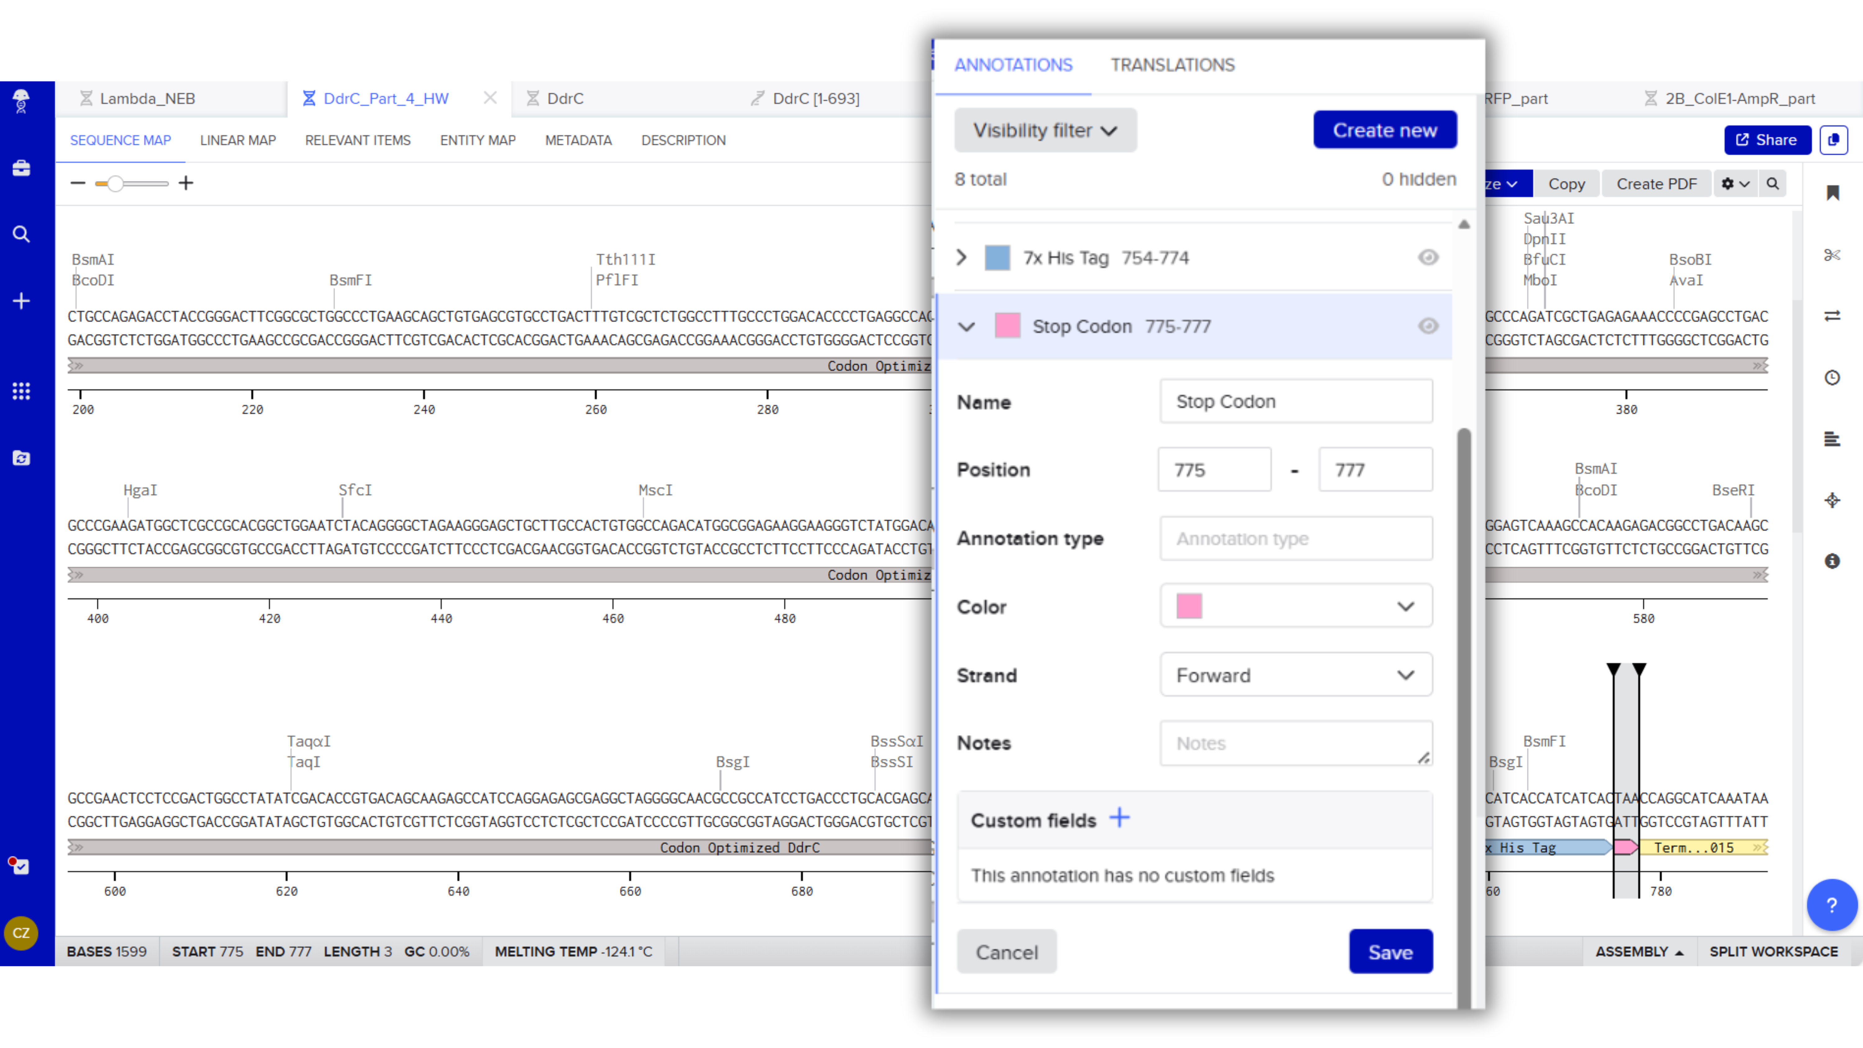Click the scissors digest icon
Screen dimensions: 1863x1048
pos(1831,255)
